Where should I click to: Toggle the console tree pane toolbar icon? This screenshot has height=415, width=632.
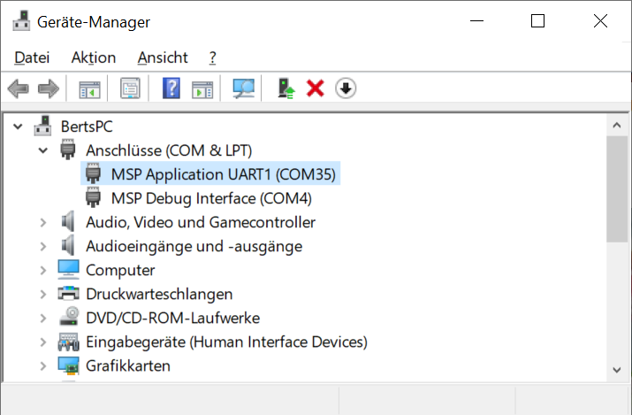tap(89, 88)
